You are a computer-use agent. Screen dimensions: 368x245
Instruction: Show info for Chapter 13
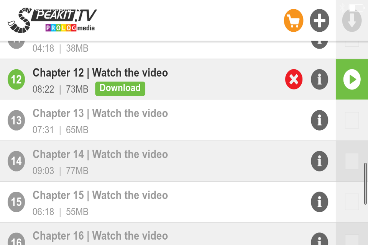[x=319, y=120]
